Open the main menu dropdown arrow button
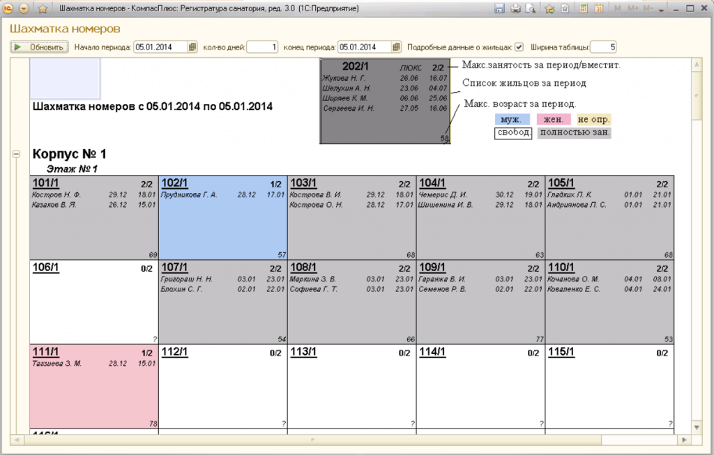The image size is (714, 455). [24, 8]
